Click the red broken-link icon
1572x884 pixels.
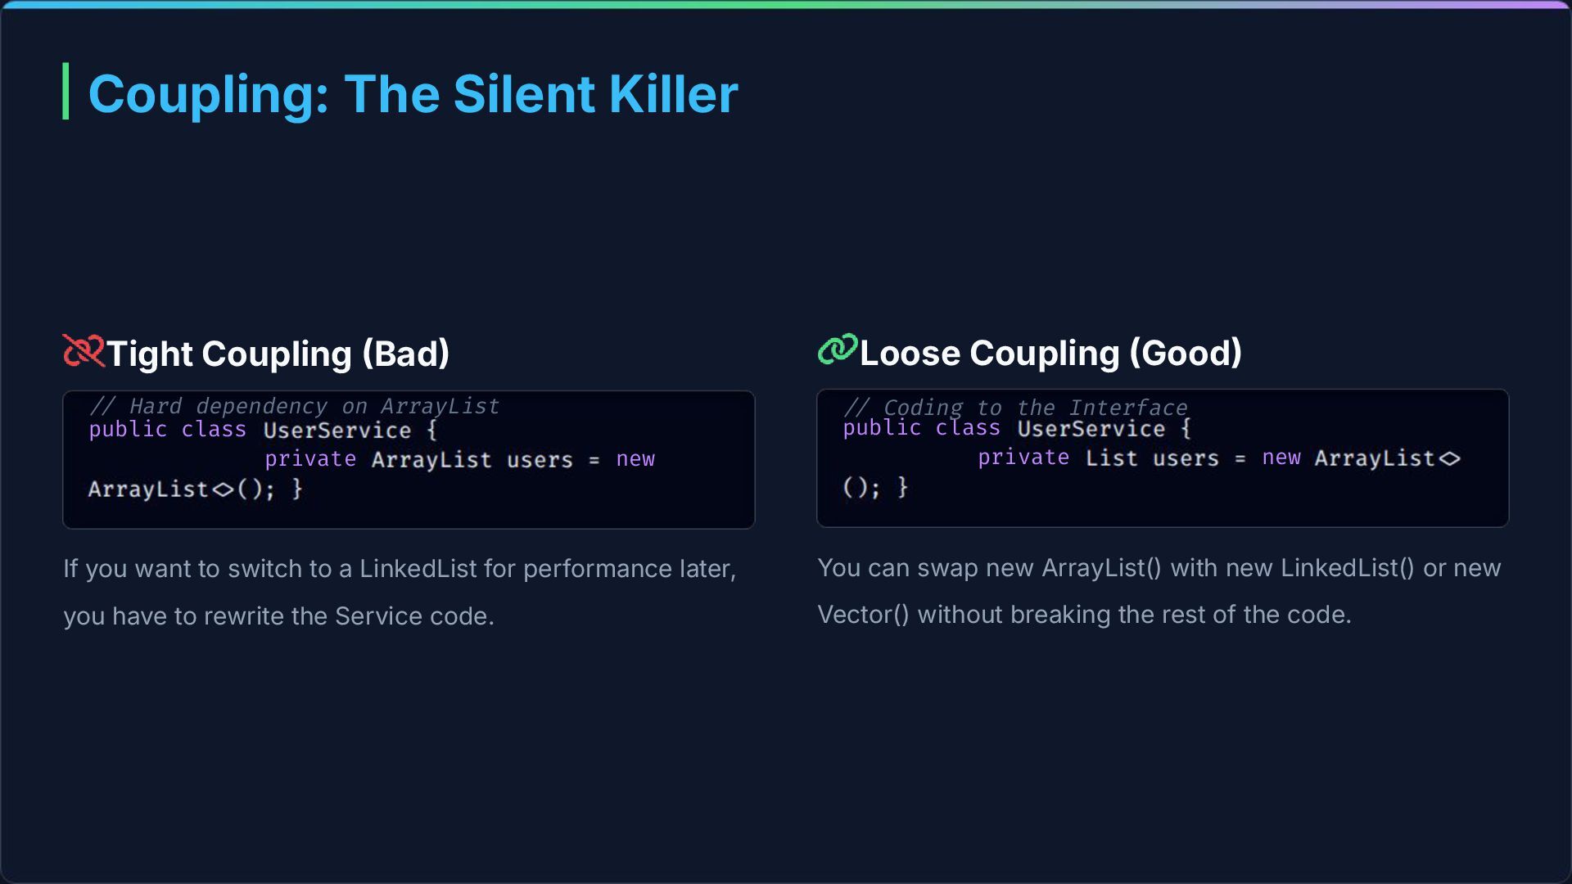84,351
